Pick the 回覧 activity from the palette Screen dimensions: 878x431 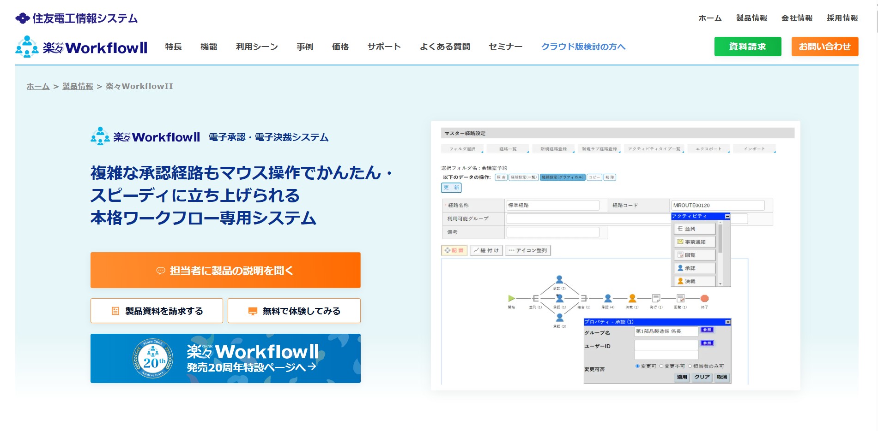click(x=695, y=254)
